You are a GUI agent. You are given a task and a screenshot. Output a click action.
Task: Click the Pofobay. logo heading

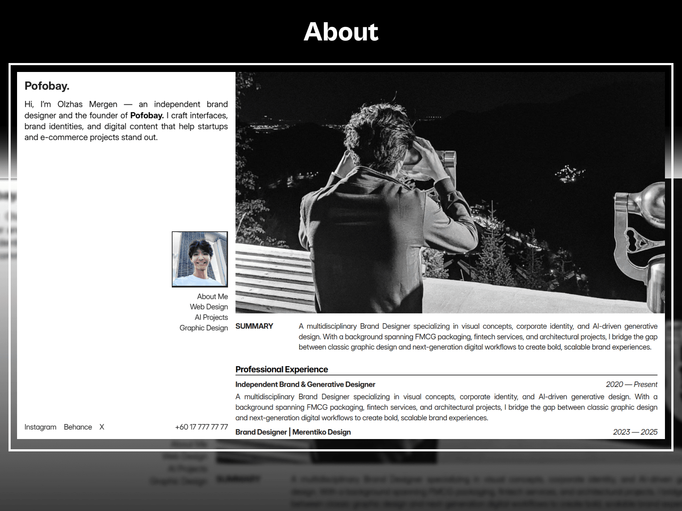coord(47,86)
